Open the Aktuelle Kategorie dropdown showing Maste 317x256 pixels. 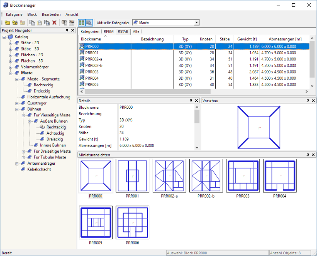coord(166,23)
